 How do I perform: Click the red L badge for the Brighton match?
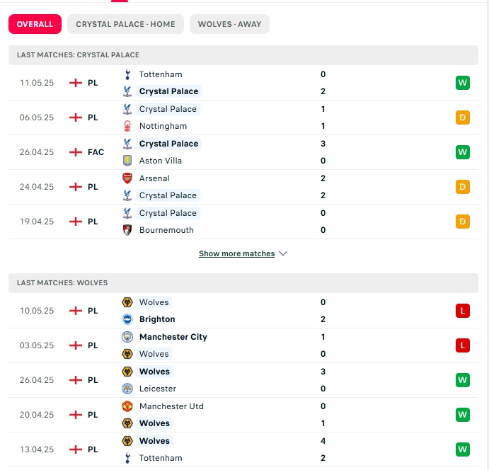tap(463, 311)
